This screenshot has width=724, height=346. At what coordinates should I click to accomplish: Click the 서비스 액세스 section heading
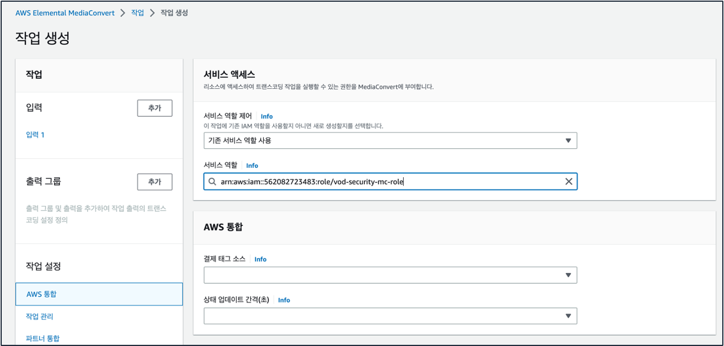230,75
